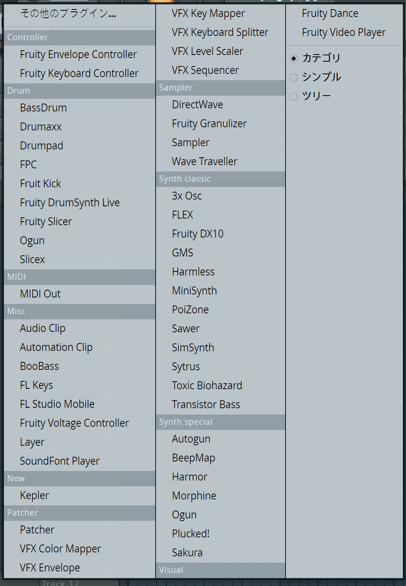Choose Kepler under New
406x586 pixels.
coord(34,496)
